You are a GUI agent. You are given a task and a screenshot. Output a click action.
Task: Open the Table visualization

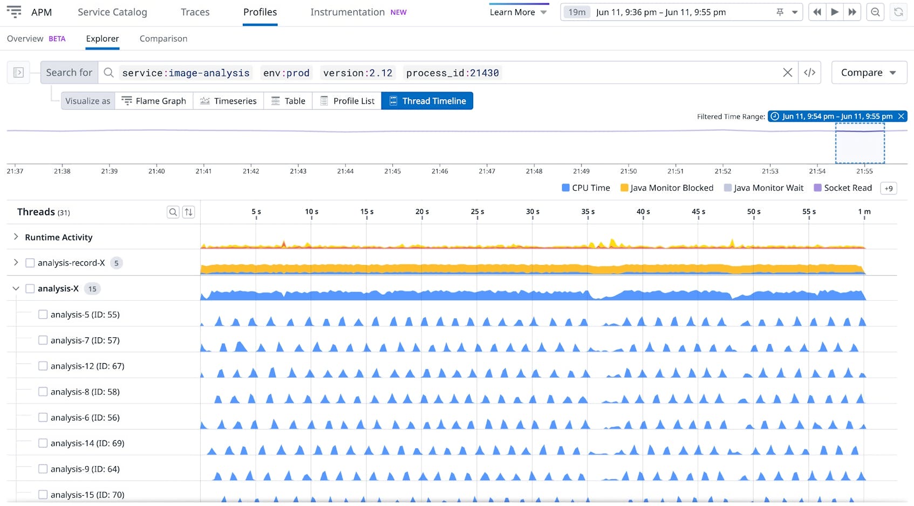(x=288, y=101)
